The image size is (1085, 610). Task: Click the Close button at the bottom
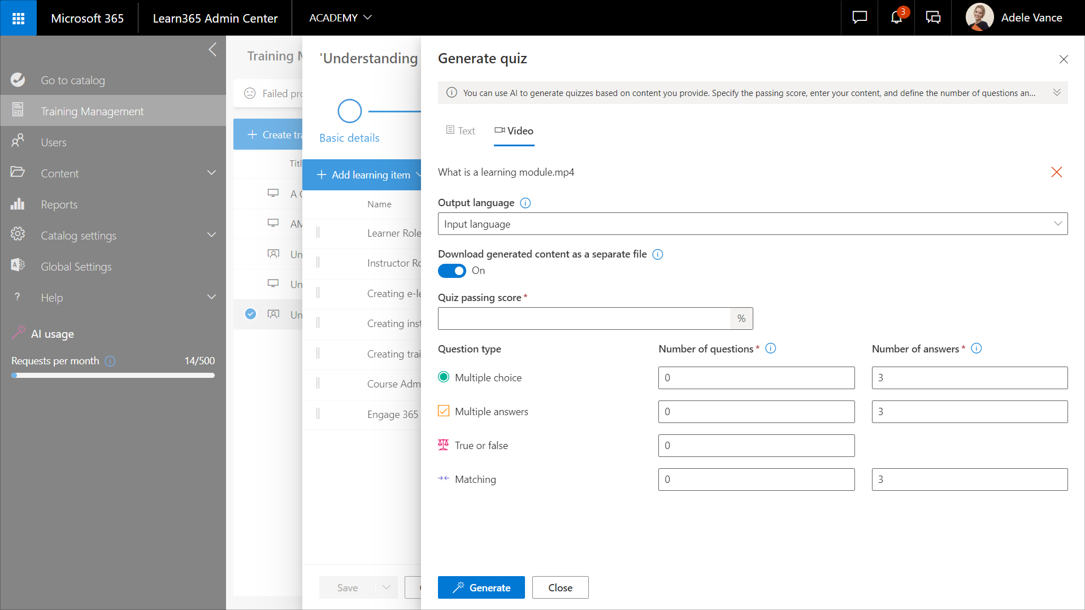[560, 587]
